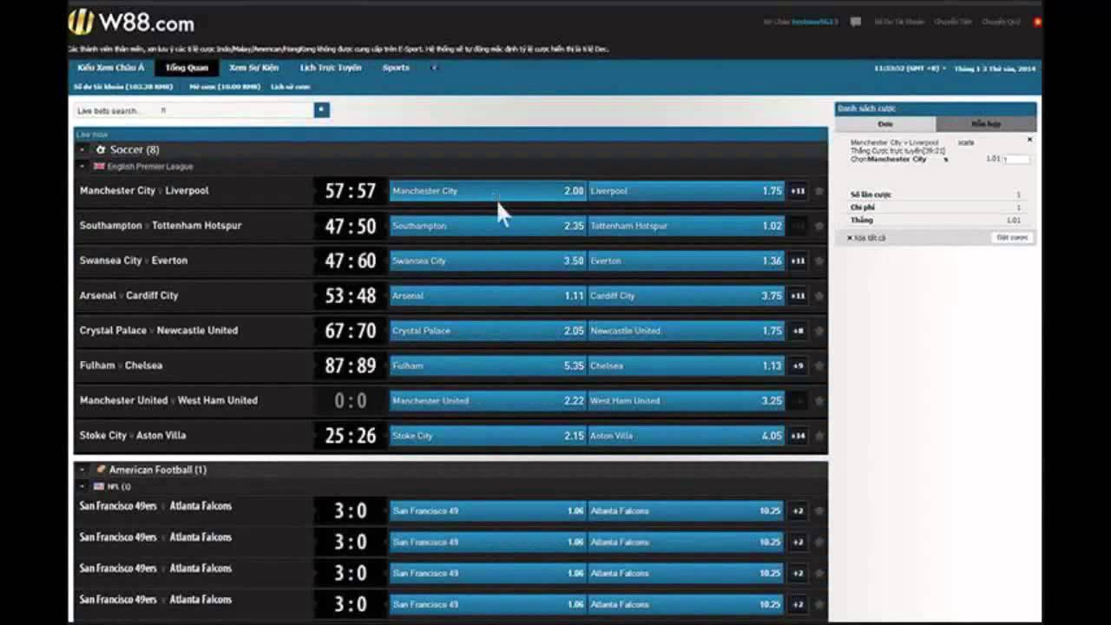The height and width of the screenshot is (625, 1111).
Task: Select the Đơn bet slip tab
Action: tap(885, 124)
